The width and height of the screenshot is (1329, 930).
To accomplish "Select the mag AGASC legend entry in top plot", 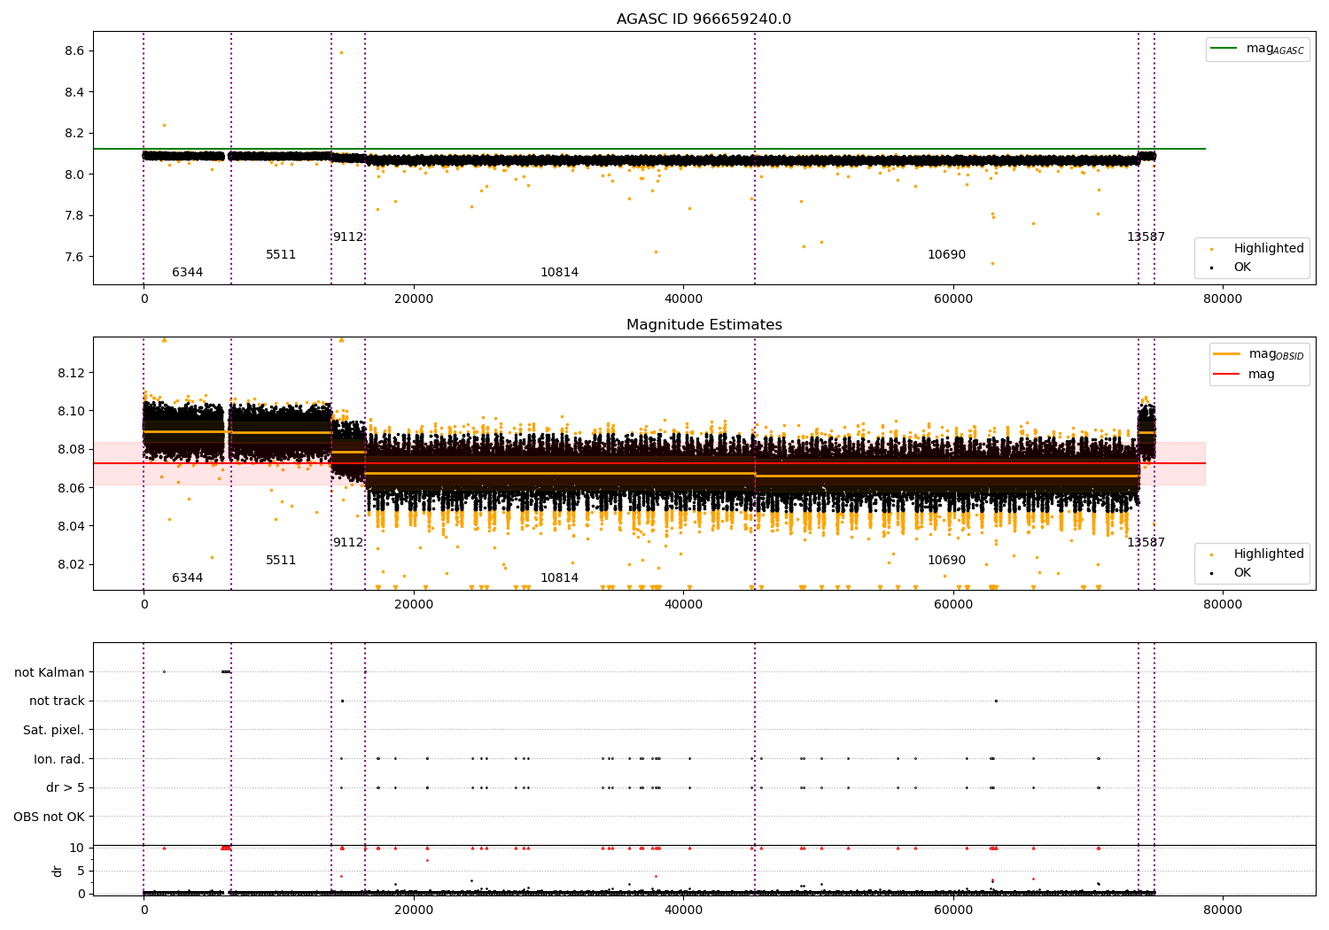I will (x=1257, y=49).
